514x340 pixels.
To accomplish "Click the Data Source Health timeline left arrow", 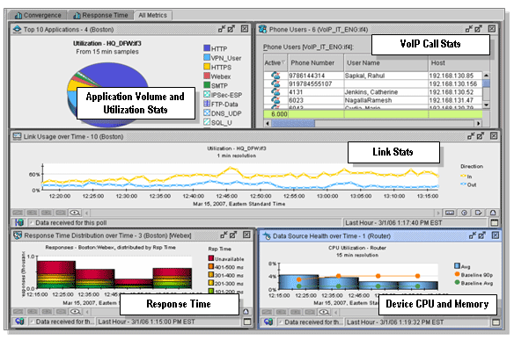I will click(335, 312).
